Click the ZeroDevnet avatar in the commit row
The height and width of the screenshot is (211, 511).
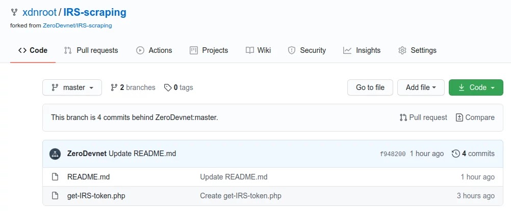[x=55, y=154]
